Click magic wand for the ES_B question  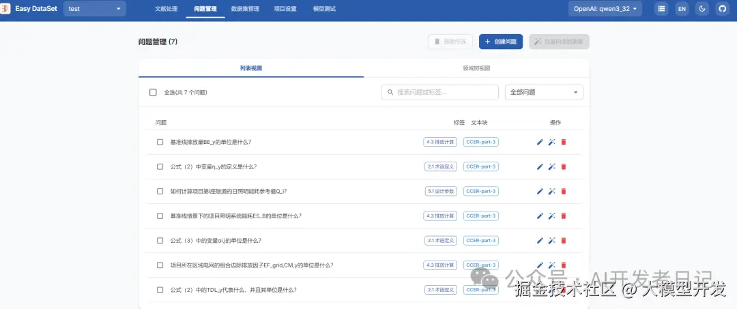click(552, 216)
